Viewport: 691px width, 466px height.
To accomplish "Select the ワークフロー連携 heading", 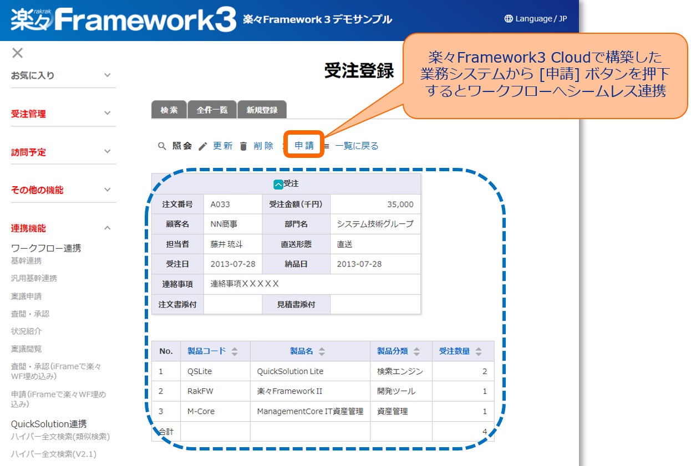I will tap(46, 248).
